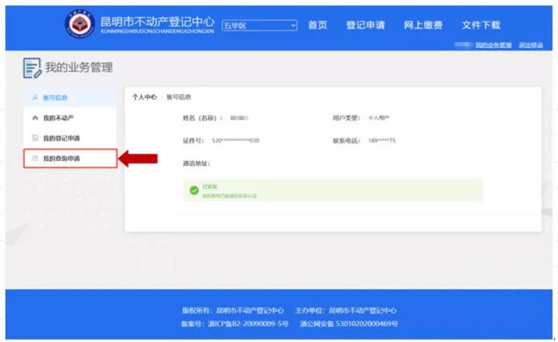The height and width of the screenshot is (342, 558).
Task: Click the house icon beside 我的不动产
Action: (34, 118)
